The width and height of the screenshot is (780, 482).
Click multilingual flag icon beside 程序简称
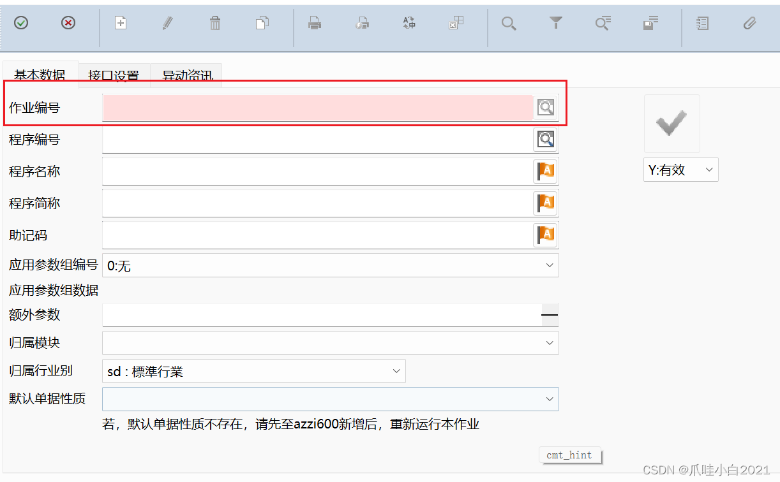tap(546, 203)
